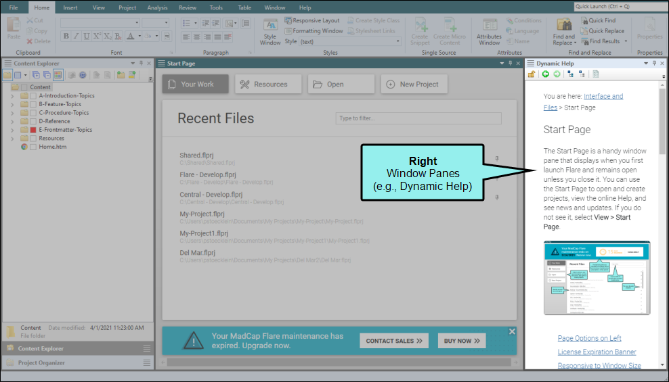The height and width of the screenshot is (382, 669).
Task: Expand the E-Frontmatter-Topics folder
Action: tap(12, 130)
